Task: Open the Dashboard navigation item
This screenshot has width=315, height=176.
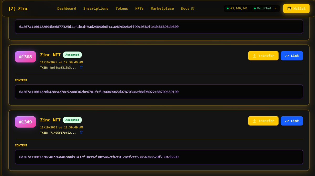Action: (x=66, y=8)
